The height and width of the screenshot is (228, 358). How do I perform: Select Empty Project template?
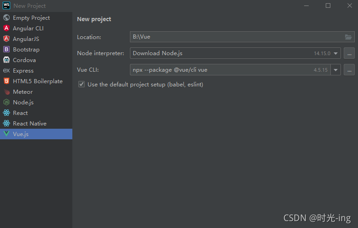tap(36, 17)
